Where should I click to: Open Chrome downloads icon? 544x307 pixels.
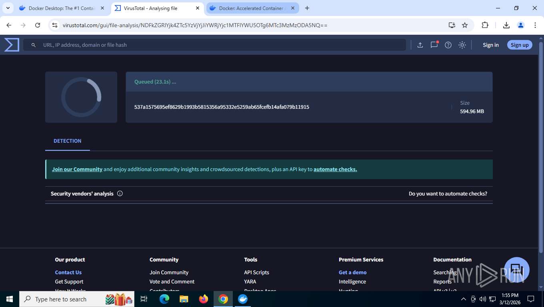[x=506, y=25]
